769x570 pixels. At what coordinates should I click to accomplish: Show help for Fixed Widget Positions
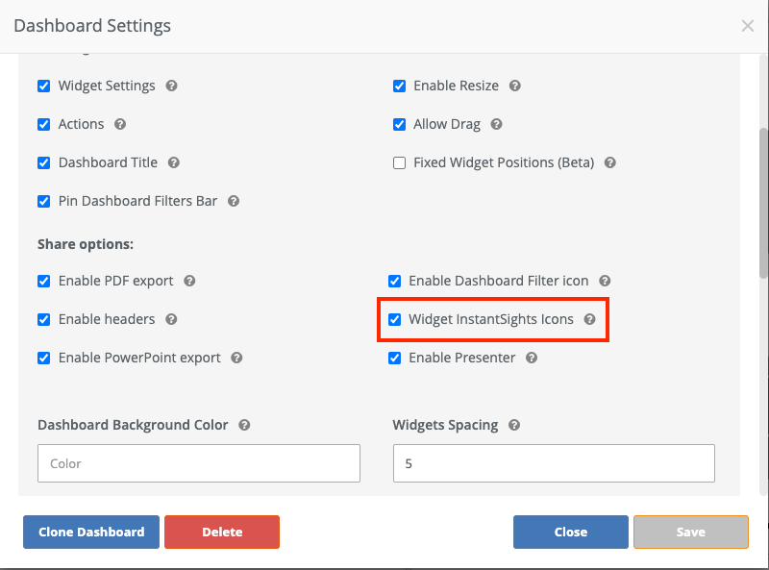click(x=610, y=162)
